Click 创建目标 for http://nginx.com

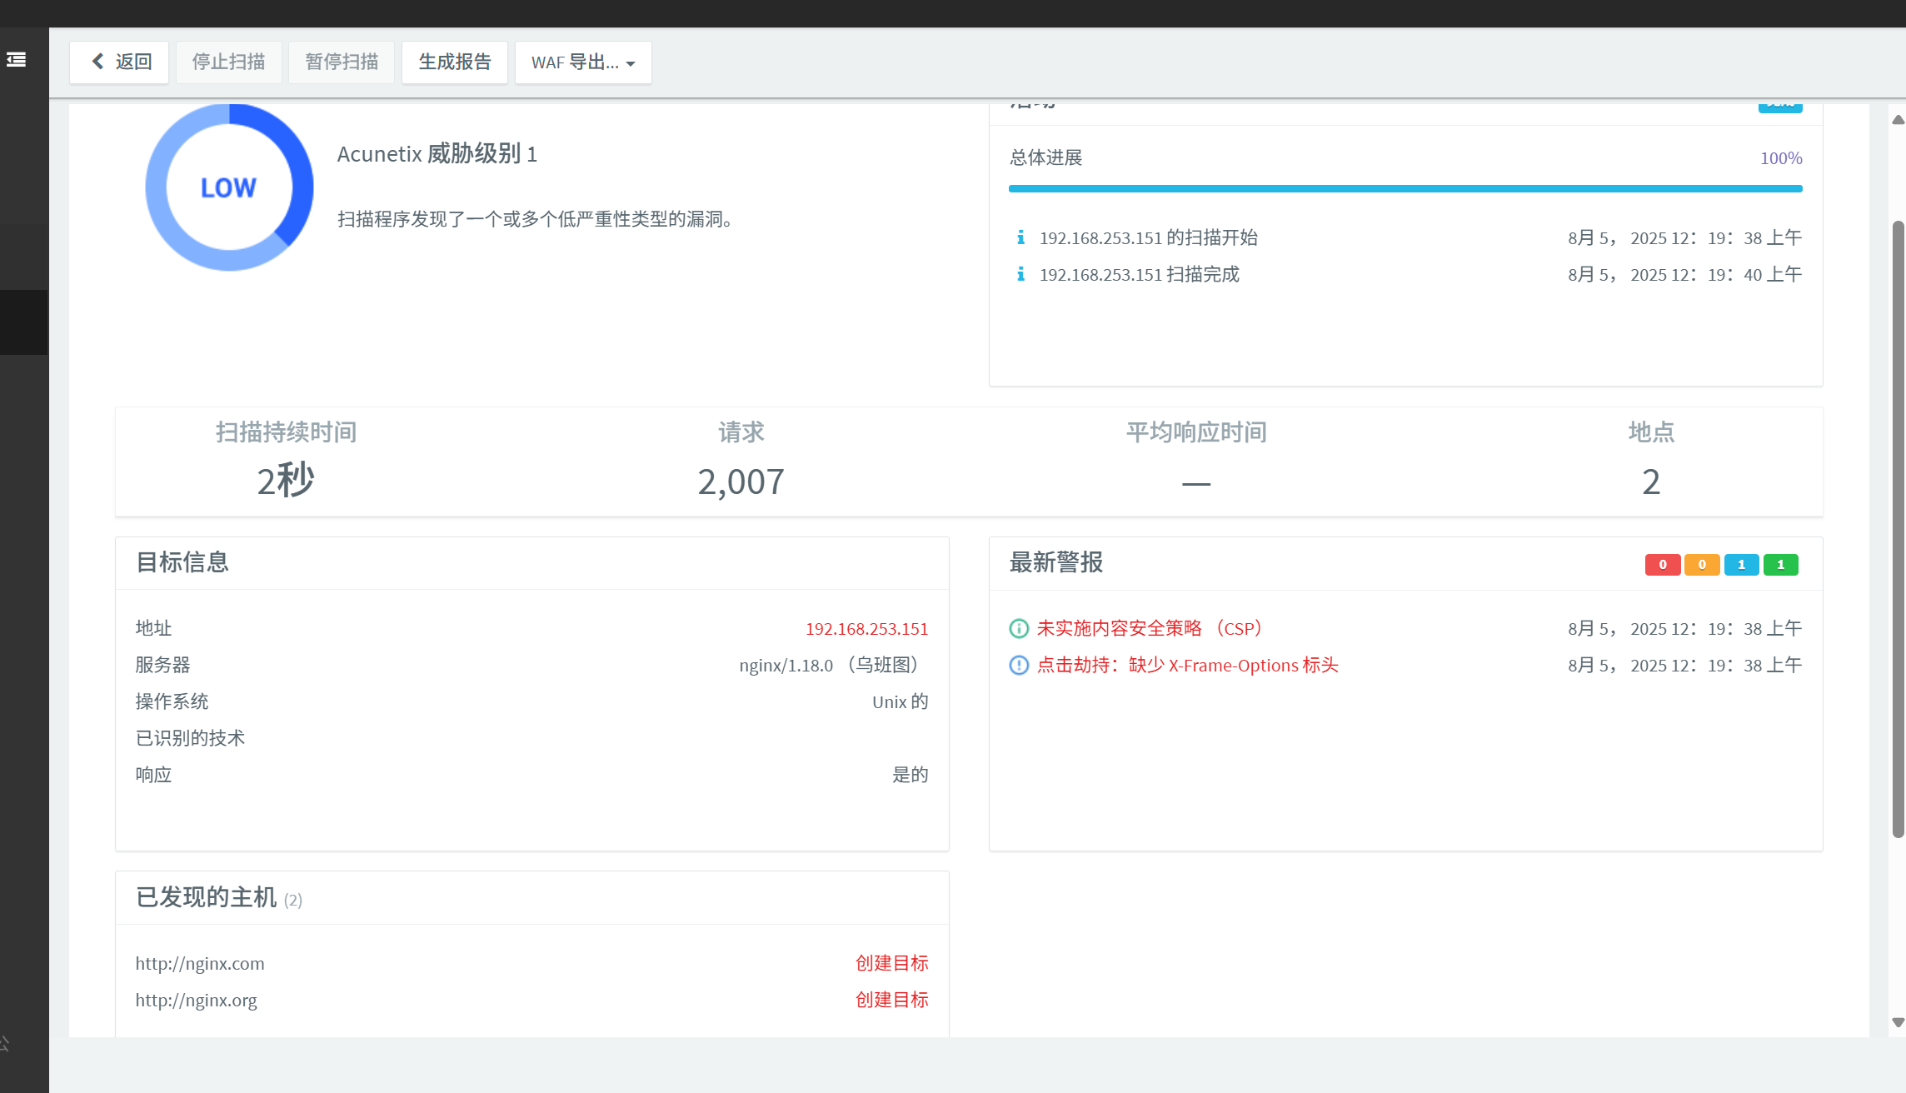click(891, 963)
